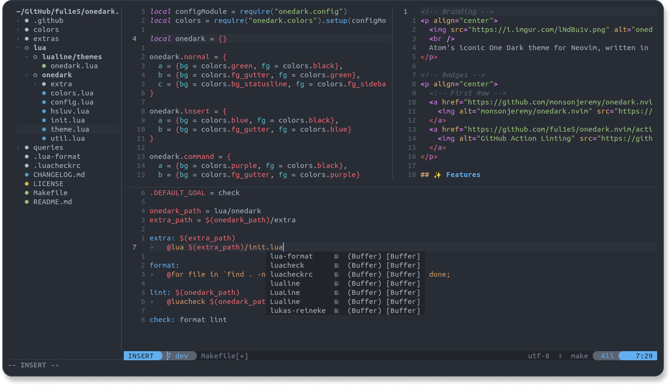Click the file icon beside CHANGELOG.md

click(x=27, y=175)
